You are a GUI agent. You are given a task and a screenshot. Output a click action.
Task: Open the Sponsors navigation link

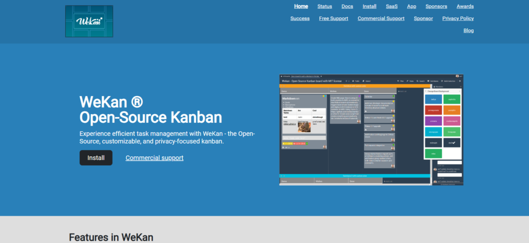pos(436,6)
